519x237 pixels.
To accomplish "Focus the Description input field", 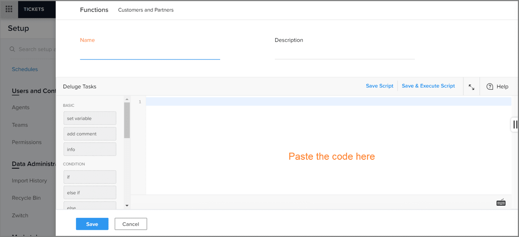I will (345, 53).
